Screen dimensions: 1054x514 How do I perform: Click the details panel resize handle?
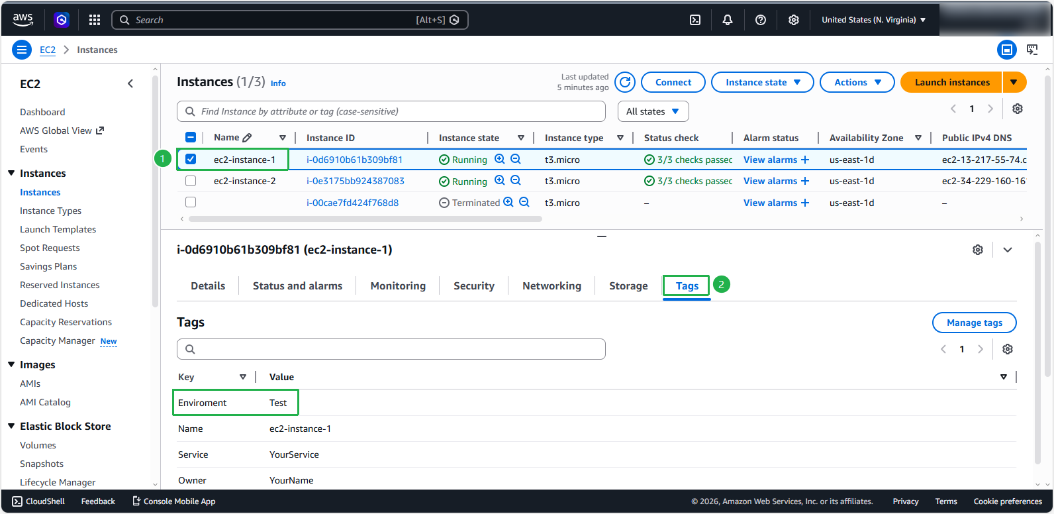click(x=602, y=236)
